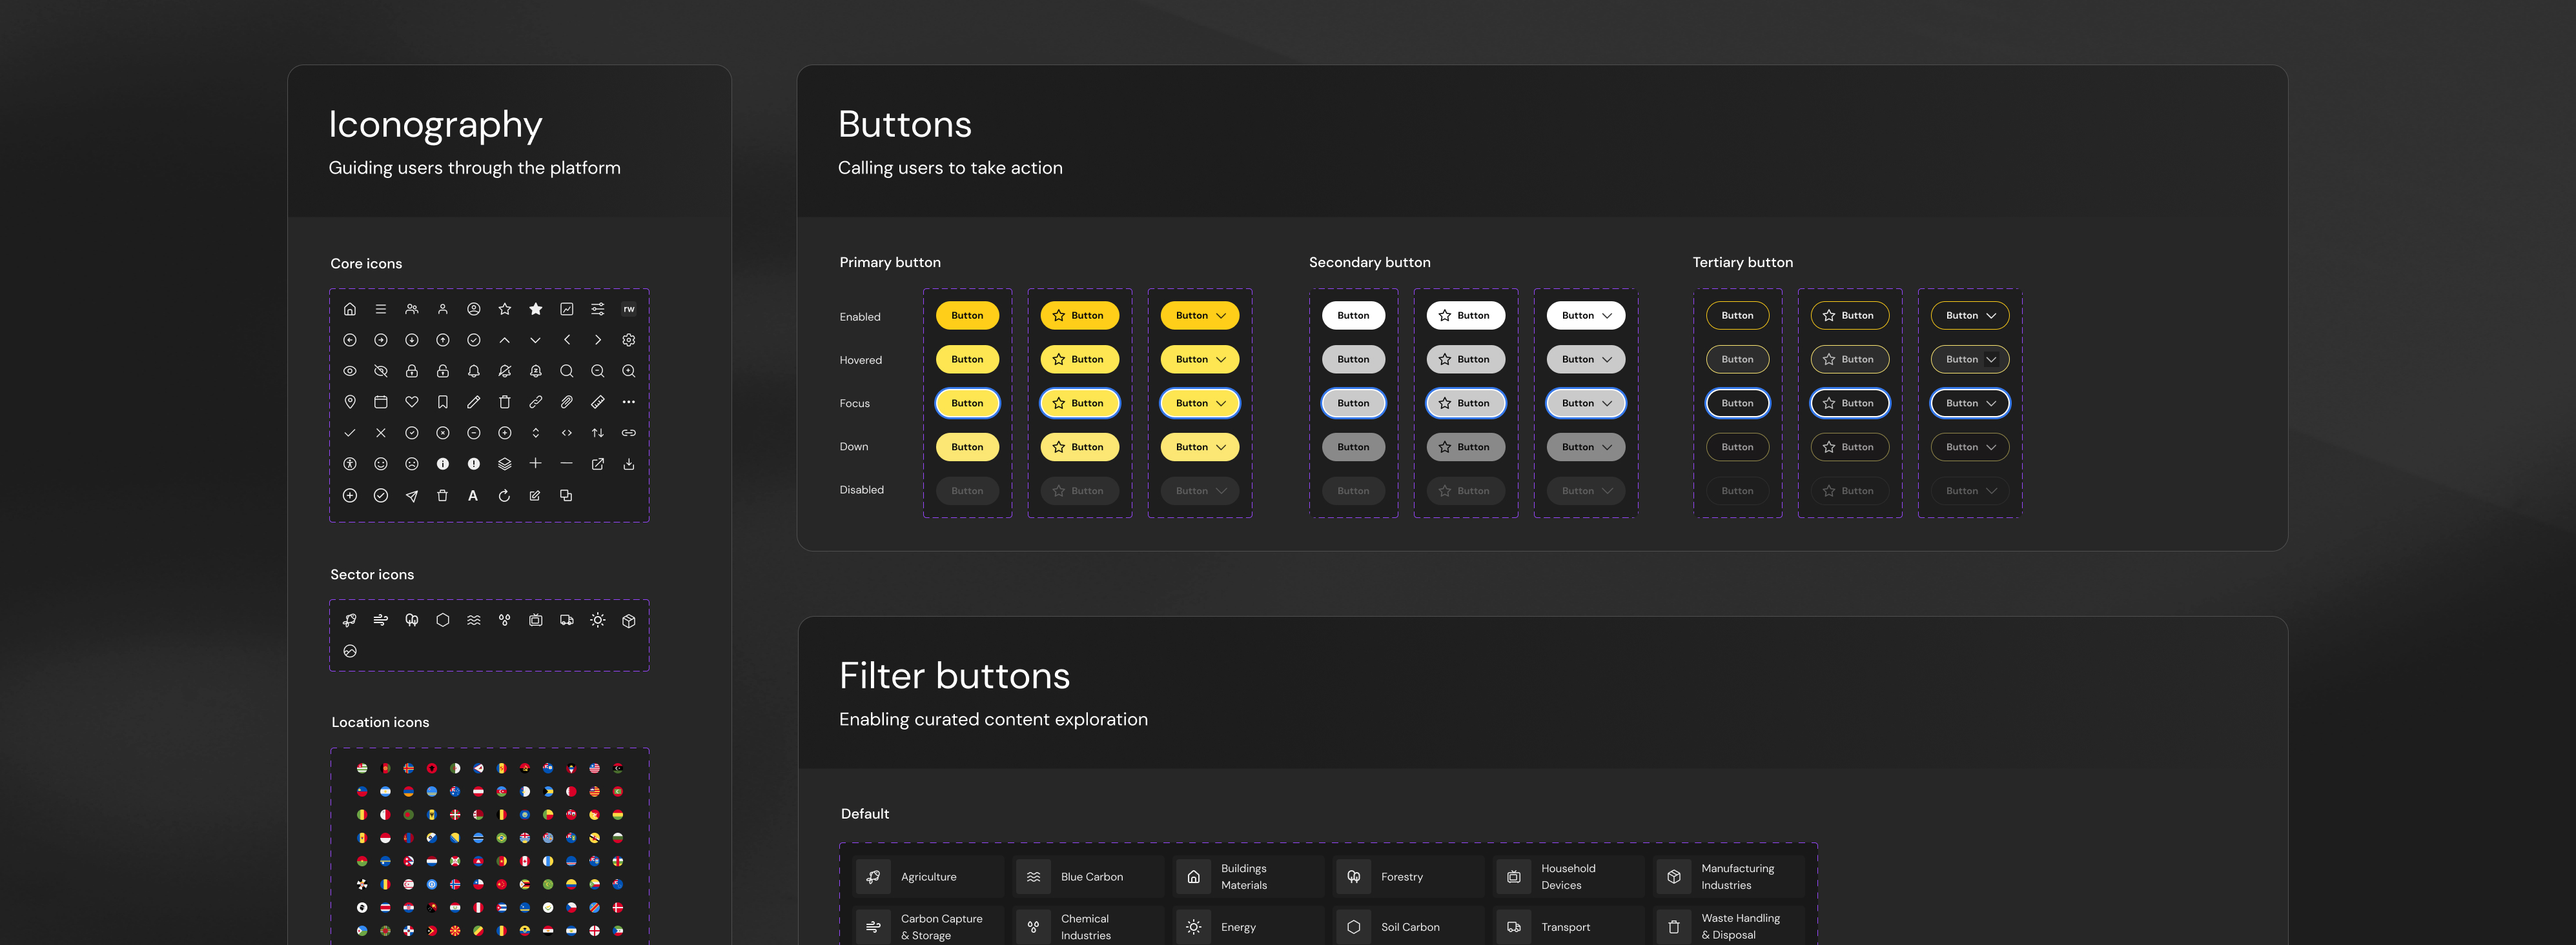
Task: Click the China flag location icon
Action: [502, 884]
